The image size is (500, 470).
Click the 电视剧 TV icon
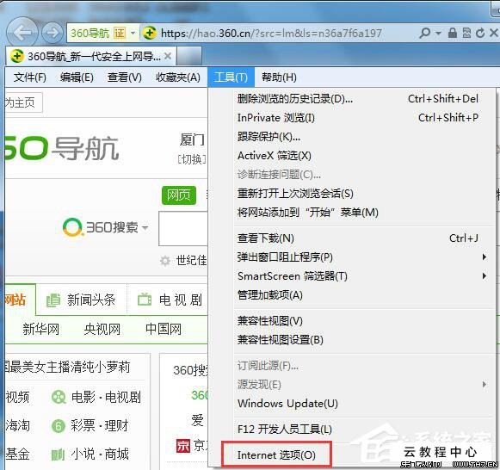tap(145, 300)
